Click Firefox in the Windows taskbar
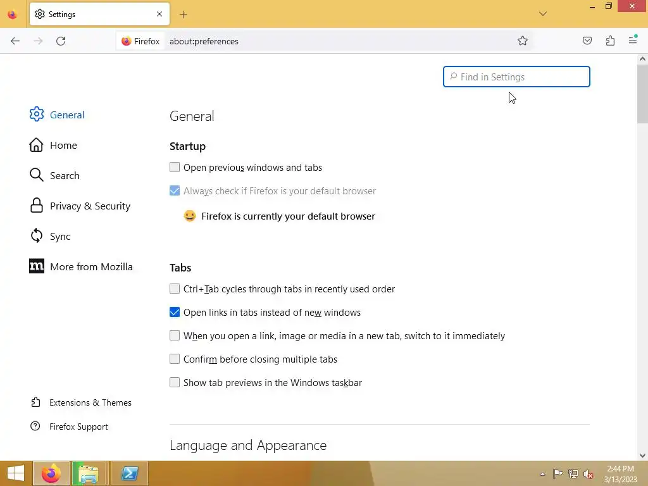This screenshot has width=648, height=486. pos(51,473)
